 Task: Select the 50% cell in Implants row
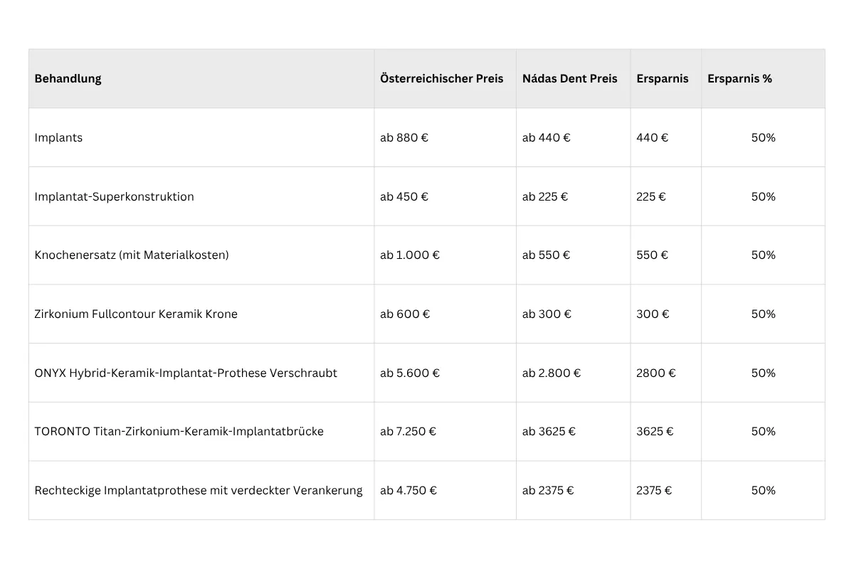coord(764,137)
